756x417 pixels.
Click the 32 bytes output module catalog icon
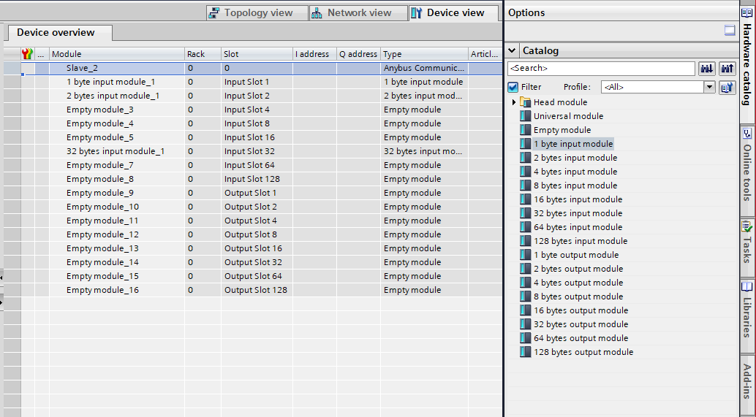point(525,324)
